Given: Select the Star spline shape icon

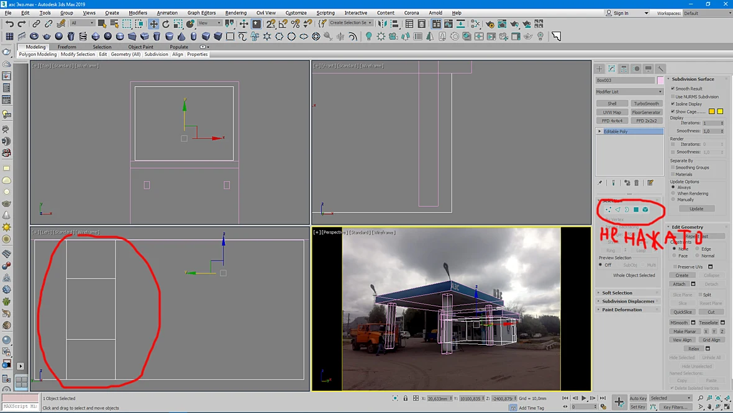Looking at the screenshot, I should [267, 37].
